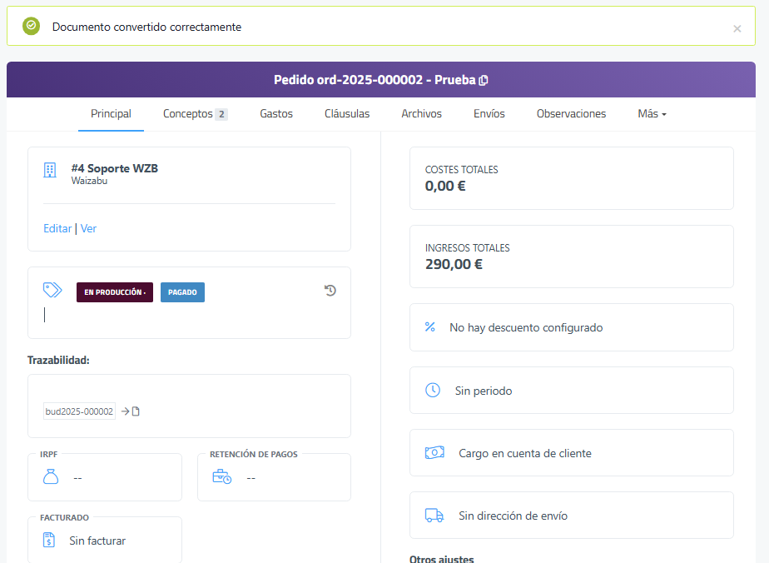Expand the Más dropdown menu

click(652, 114)
